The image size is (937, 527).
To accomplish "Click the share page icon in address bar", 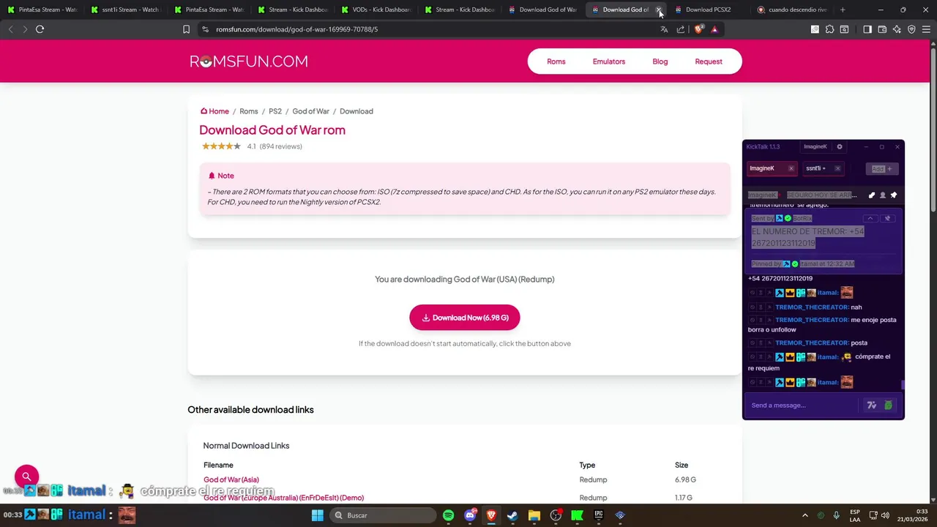I will [x=681, y=29].
